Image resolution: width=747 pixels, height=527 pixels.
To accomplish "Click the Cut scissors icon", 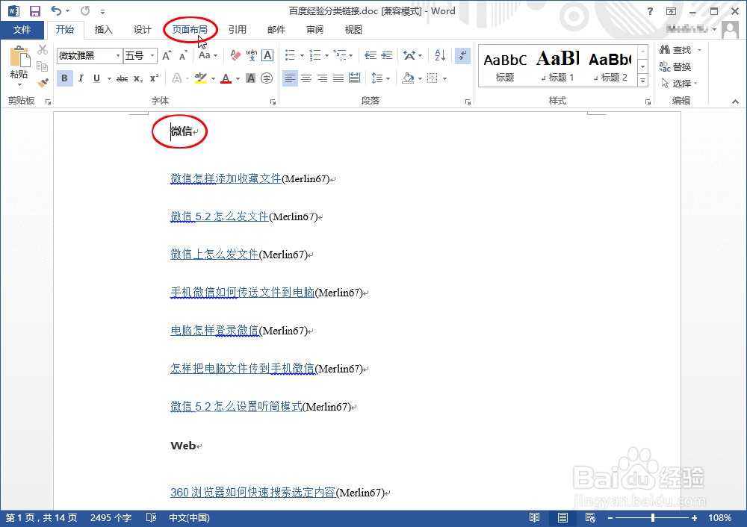I will [x=43, y=49].
